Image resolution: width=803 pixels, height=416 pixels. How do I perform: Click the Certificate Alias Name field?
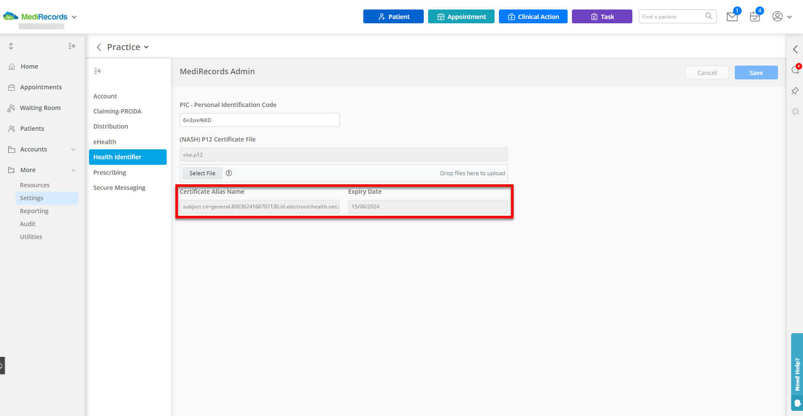click(x=260, y=206)
